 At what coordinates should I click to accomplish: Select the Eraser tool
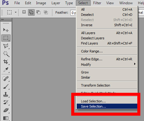(6, 110)
